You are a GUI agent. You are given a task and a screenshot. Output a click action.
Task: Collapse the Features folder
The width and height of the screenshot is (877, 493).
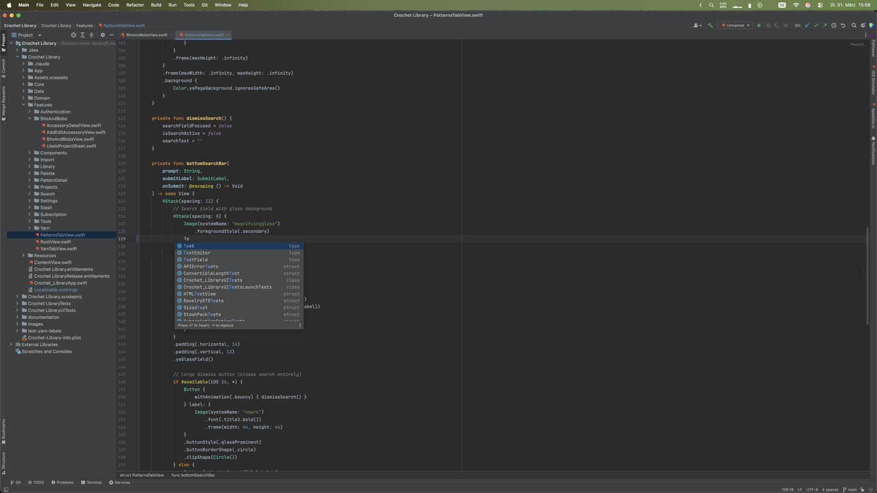click(24, 105)
